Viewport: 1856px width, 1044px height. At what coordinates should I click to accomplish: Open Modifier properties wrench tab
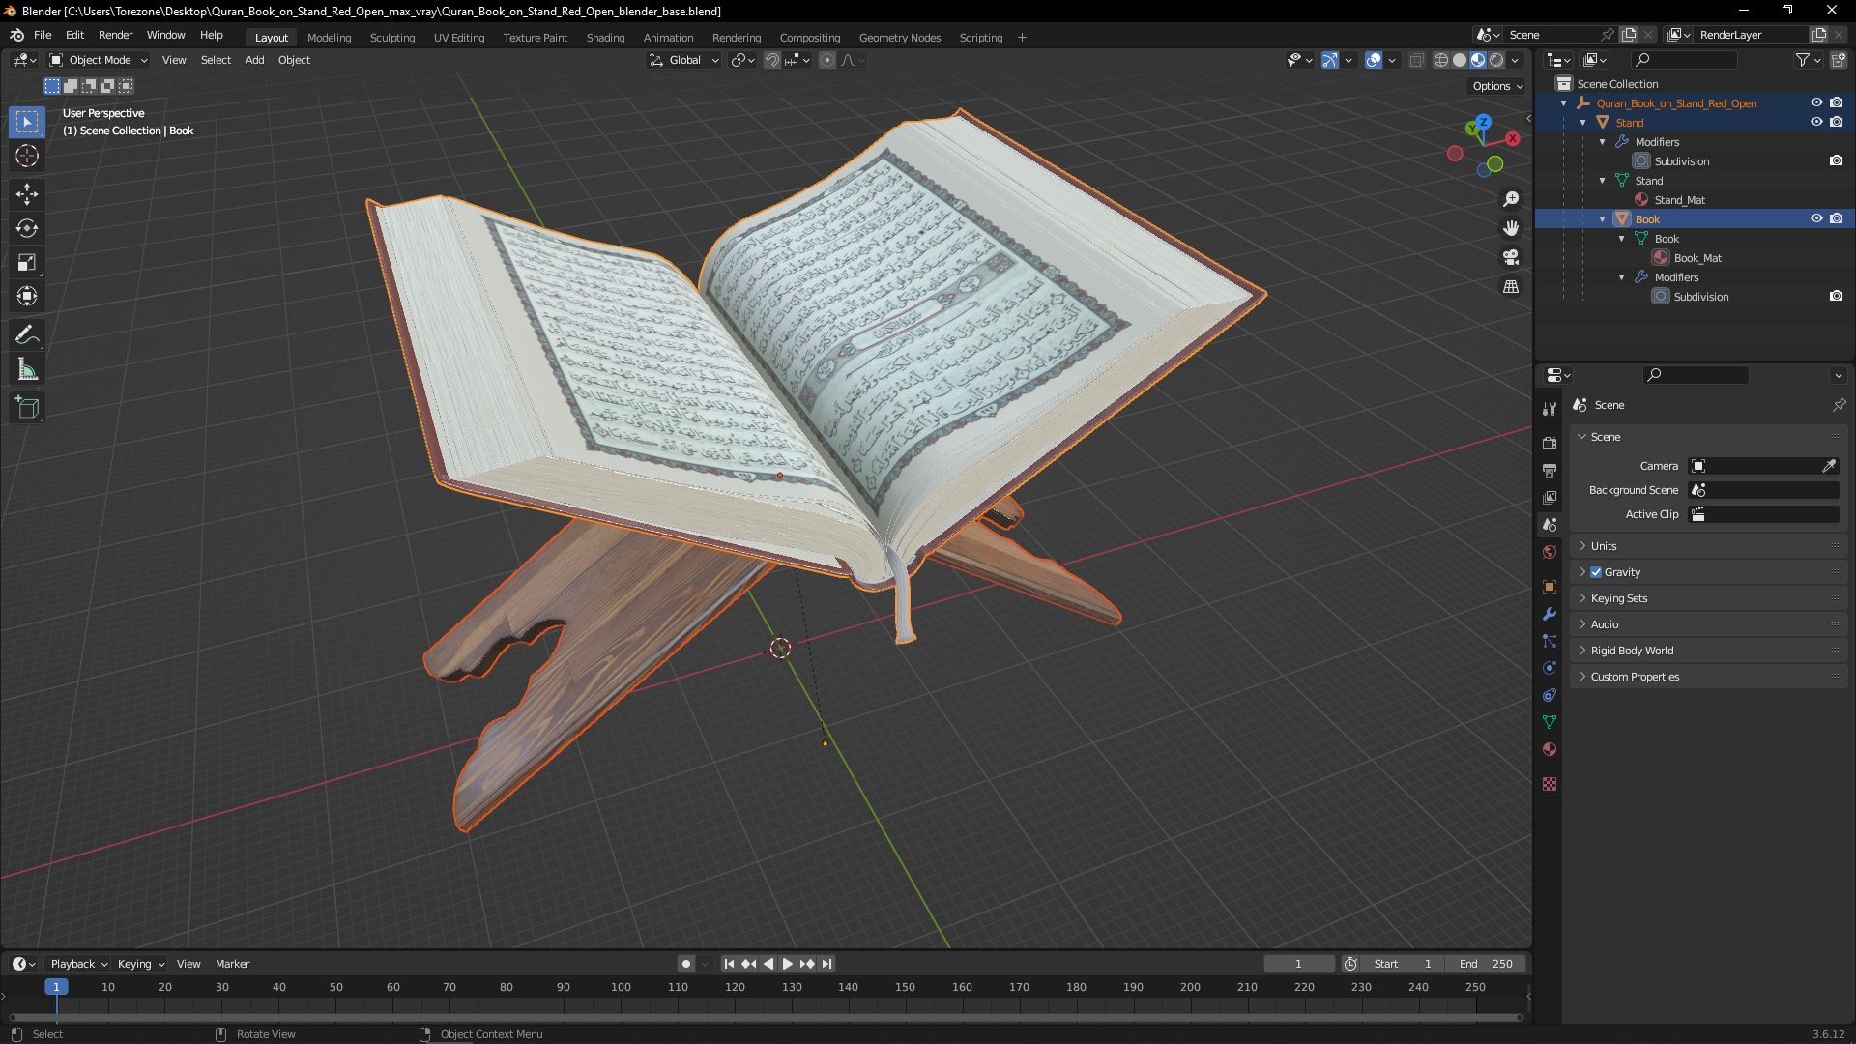point(1550,614)
